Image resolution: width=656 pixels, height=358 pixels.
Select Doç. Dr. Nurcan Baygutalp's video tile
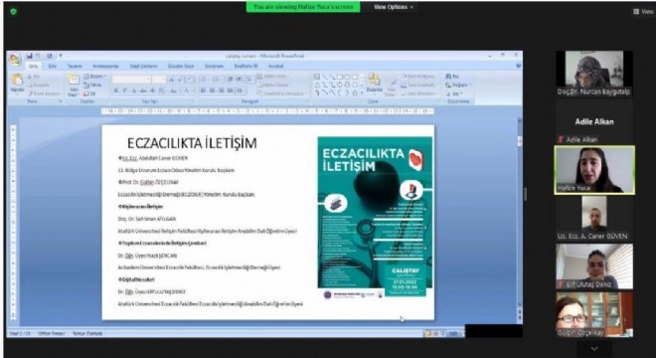tap(594, 74)
